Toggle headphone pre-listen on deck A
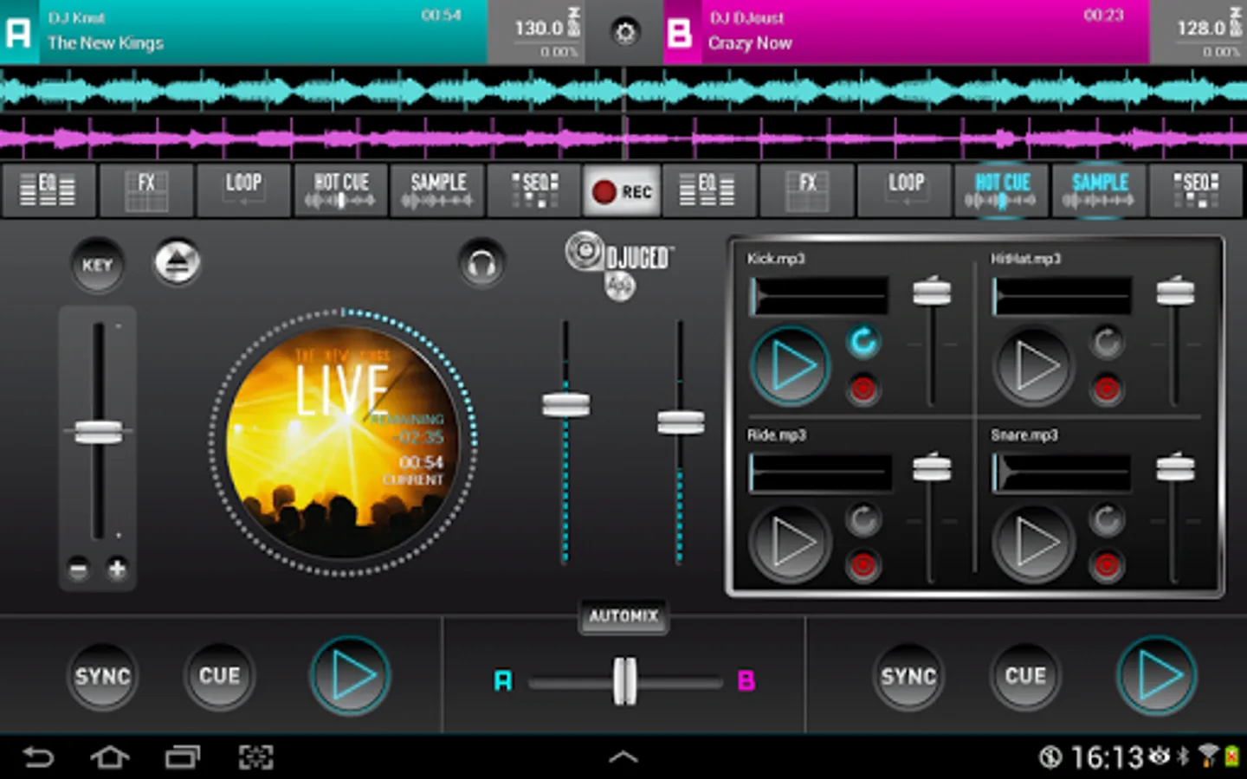Image resolution: width=1247 pixels, height=779 pixels. 482,263
